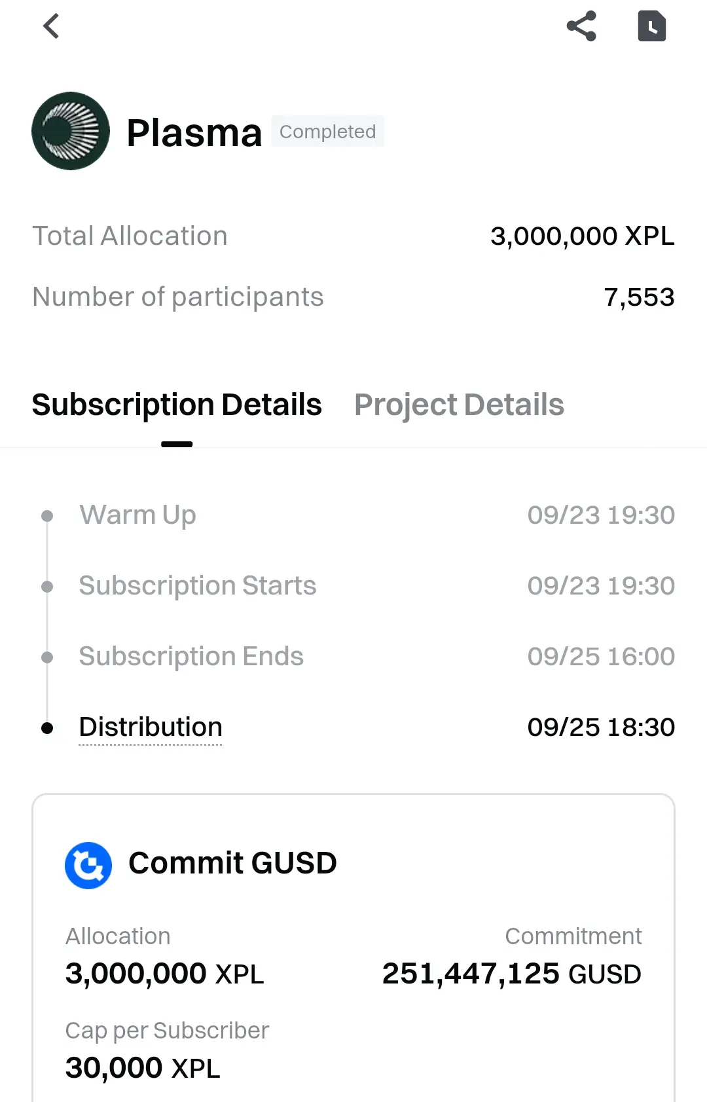Tap the Distribution time 09/25 18:30
The width and height of the screenshot is (707, 1102).
(601, 727)
